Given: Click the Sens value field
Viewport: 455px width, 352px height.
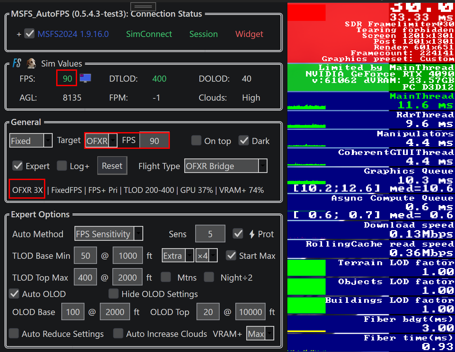Looking at the screenshot, I should [x=210, y=234].
